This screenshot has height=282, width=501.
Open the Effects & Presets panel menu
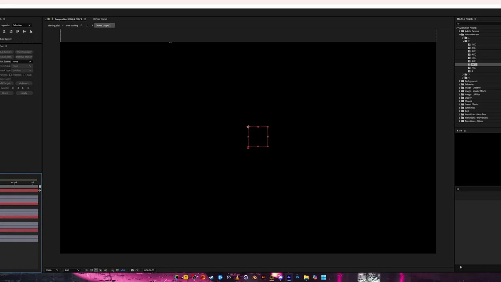(x=475, y=19)
